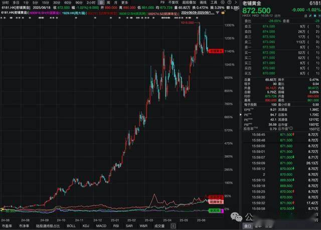Select the 90分 timeframe

point(79,2)
